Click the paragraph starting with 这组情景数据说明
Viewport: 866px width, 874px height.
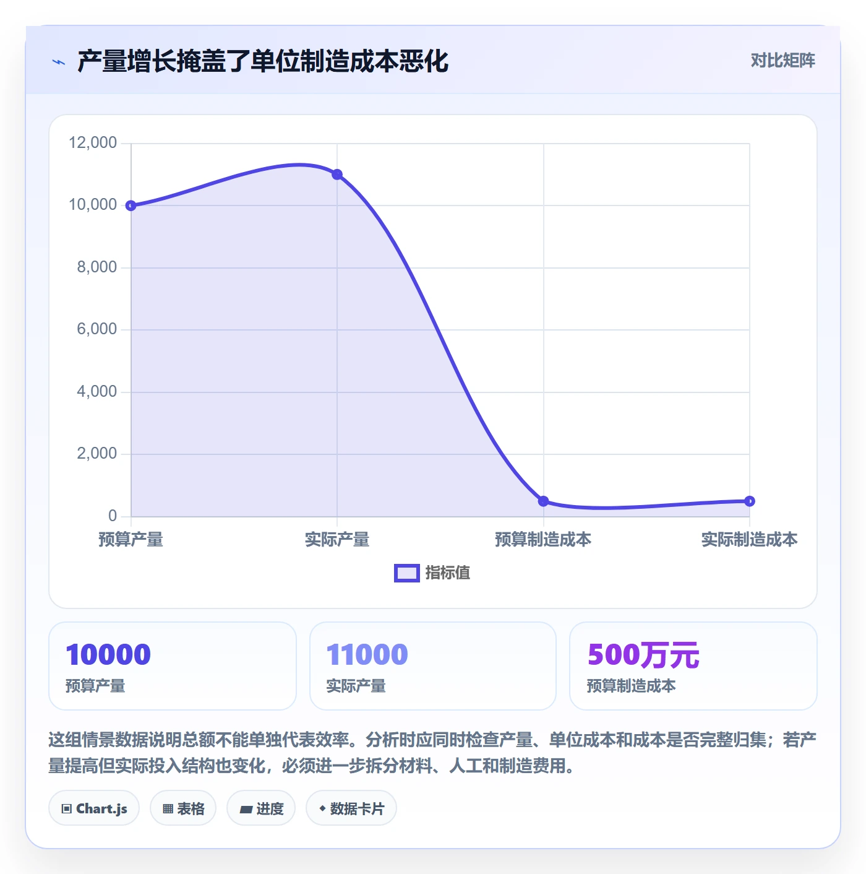tap(432, 753)
